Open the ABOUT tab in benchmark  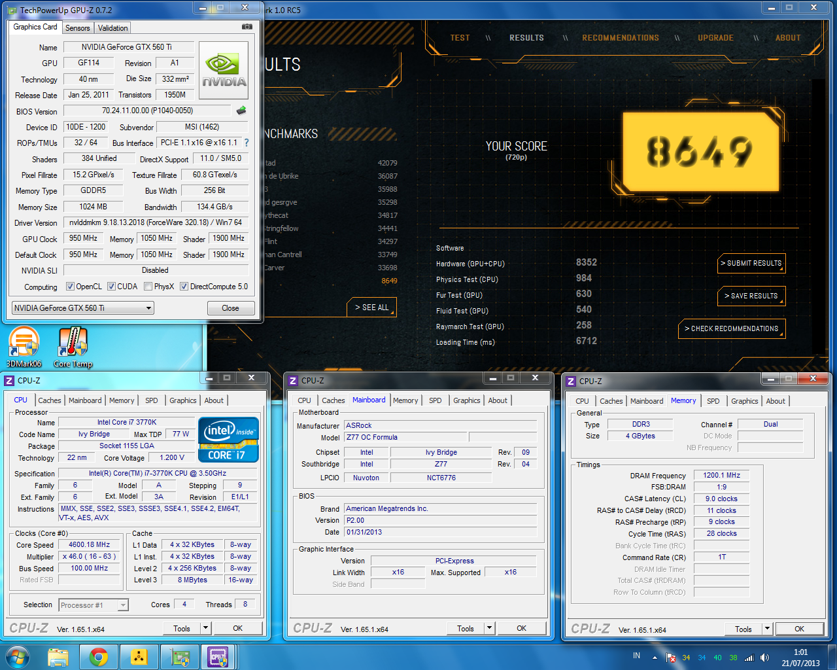tap(788, 38)
